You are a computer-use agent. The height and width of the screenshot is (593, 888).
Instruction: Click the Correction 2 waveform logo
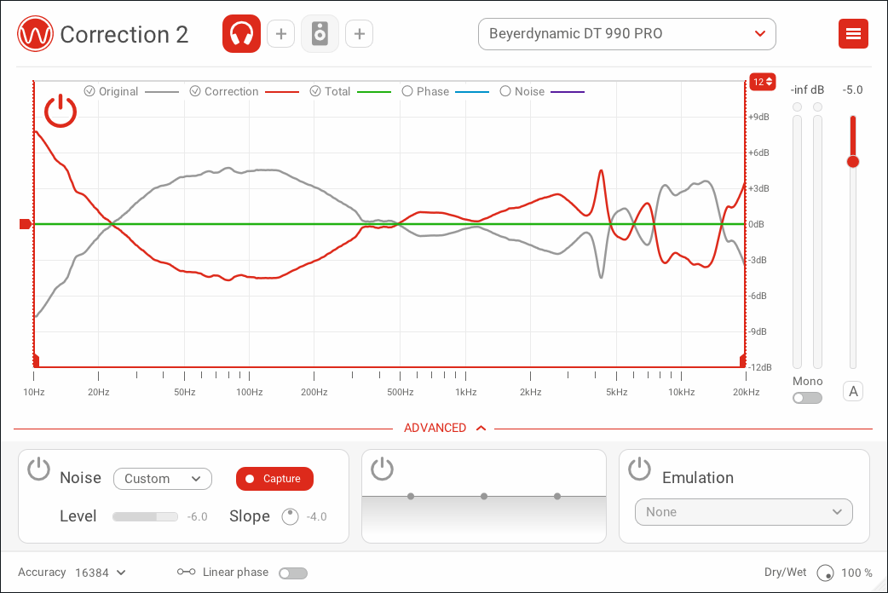click(x=35, y=34)
